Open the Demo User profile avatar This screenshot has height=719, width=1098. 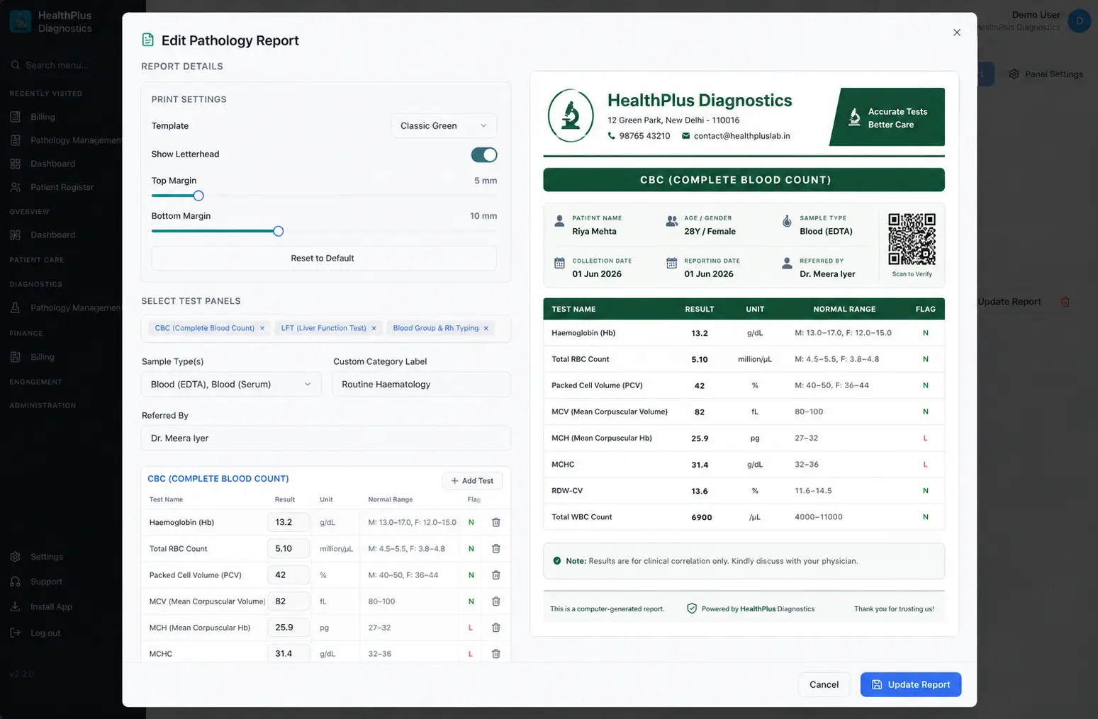(x=1079, y=21)
